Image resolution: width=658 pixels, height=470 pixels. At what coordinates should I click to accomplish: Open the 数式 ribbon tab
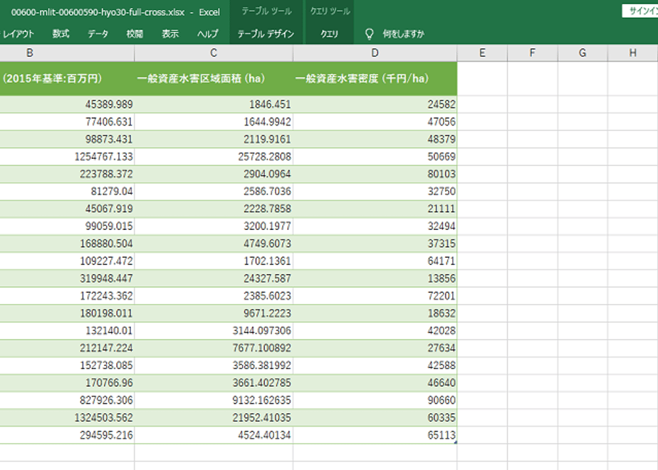pos(61,34)
